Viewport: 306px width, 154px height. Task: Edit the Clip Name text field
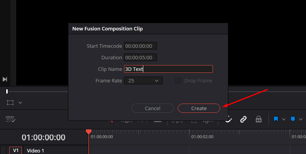pyautogui.click(x=168, y=69)
